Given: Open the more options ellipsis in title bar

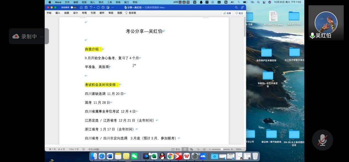Looking at the screenshot, I should click(x=113, y=7).
